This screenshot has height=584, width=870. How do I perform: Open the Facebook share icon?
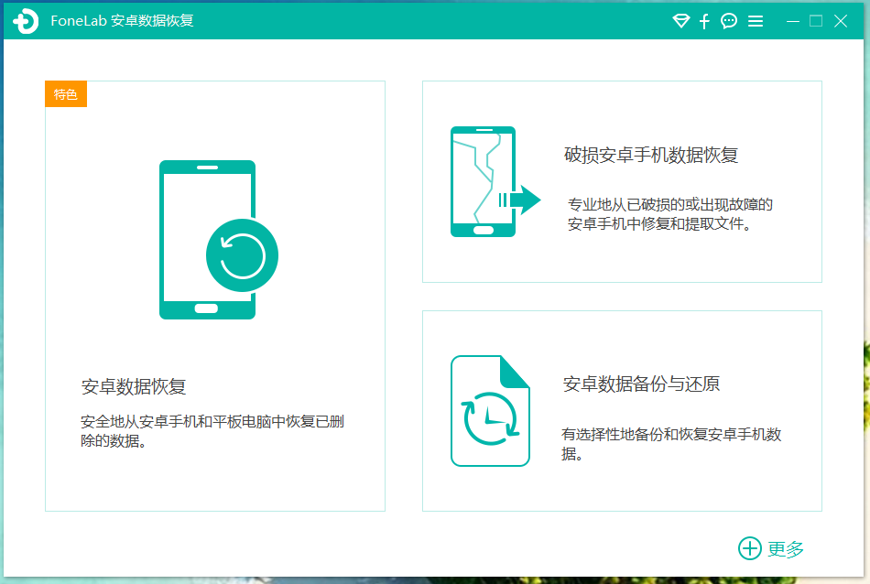(704, 21)
